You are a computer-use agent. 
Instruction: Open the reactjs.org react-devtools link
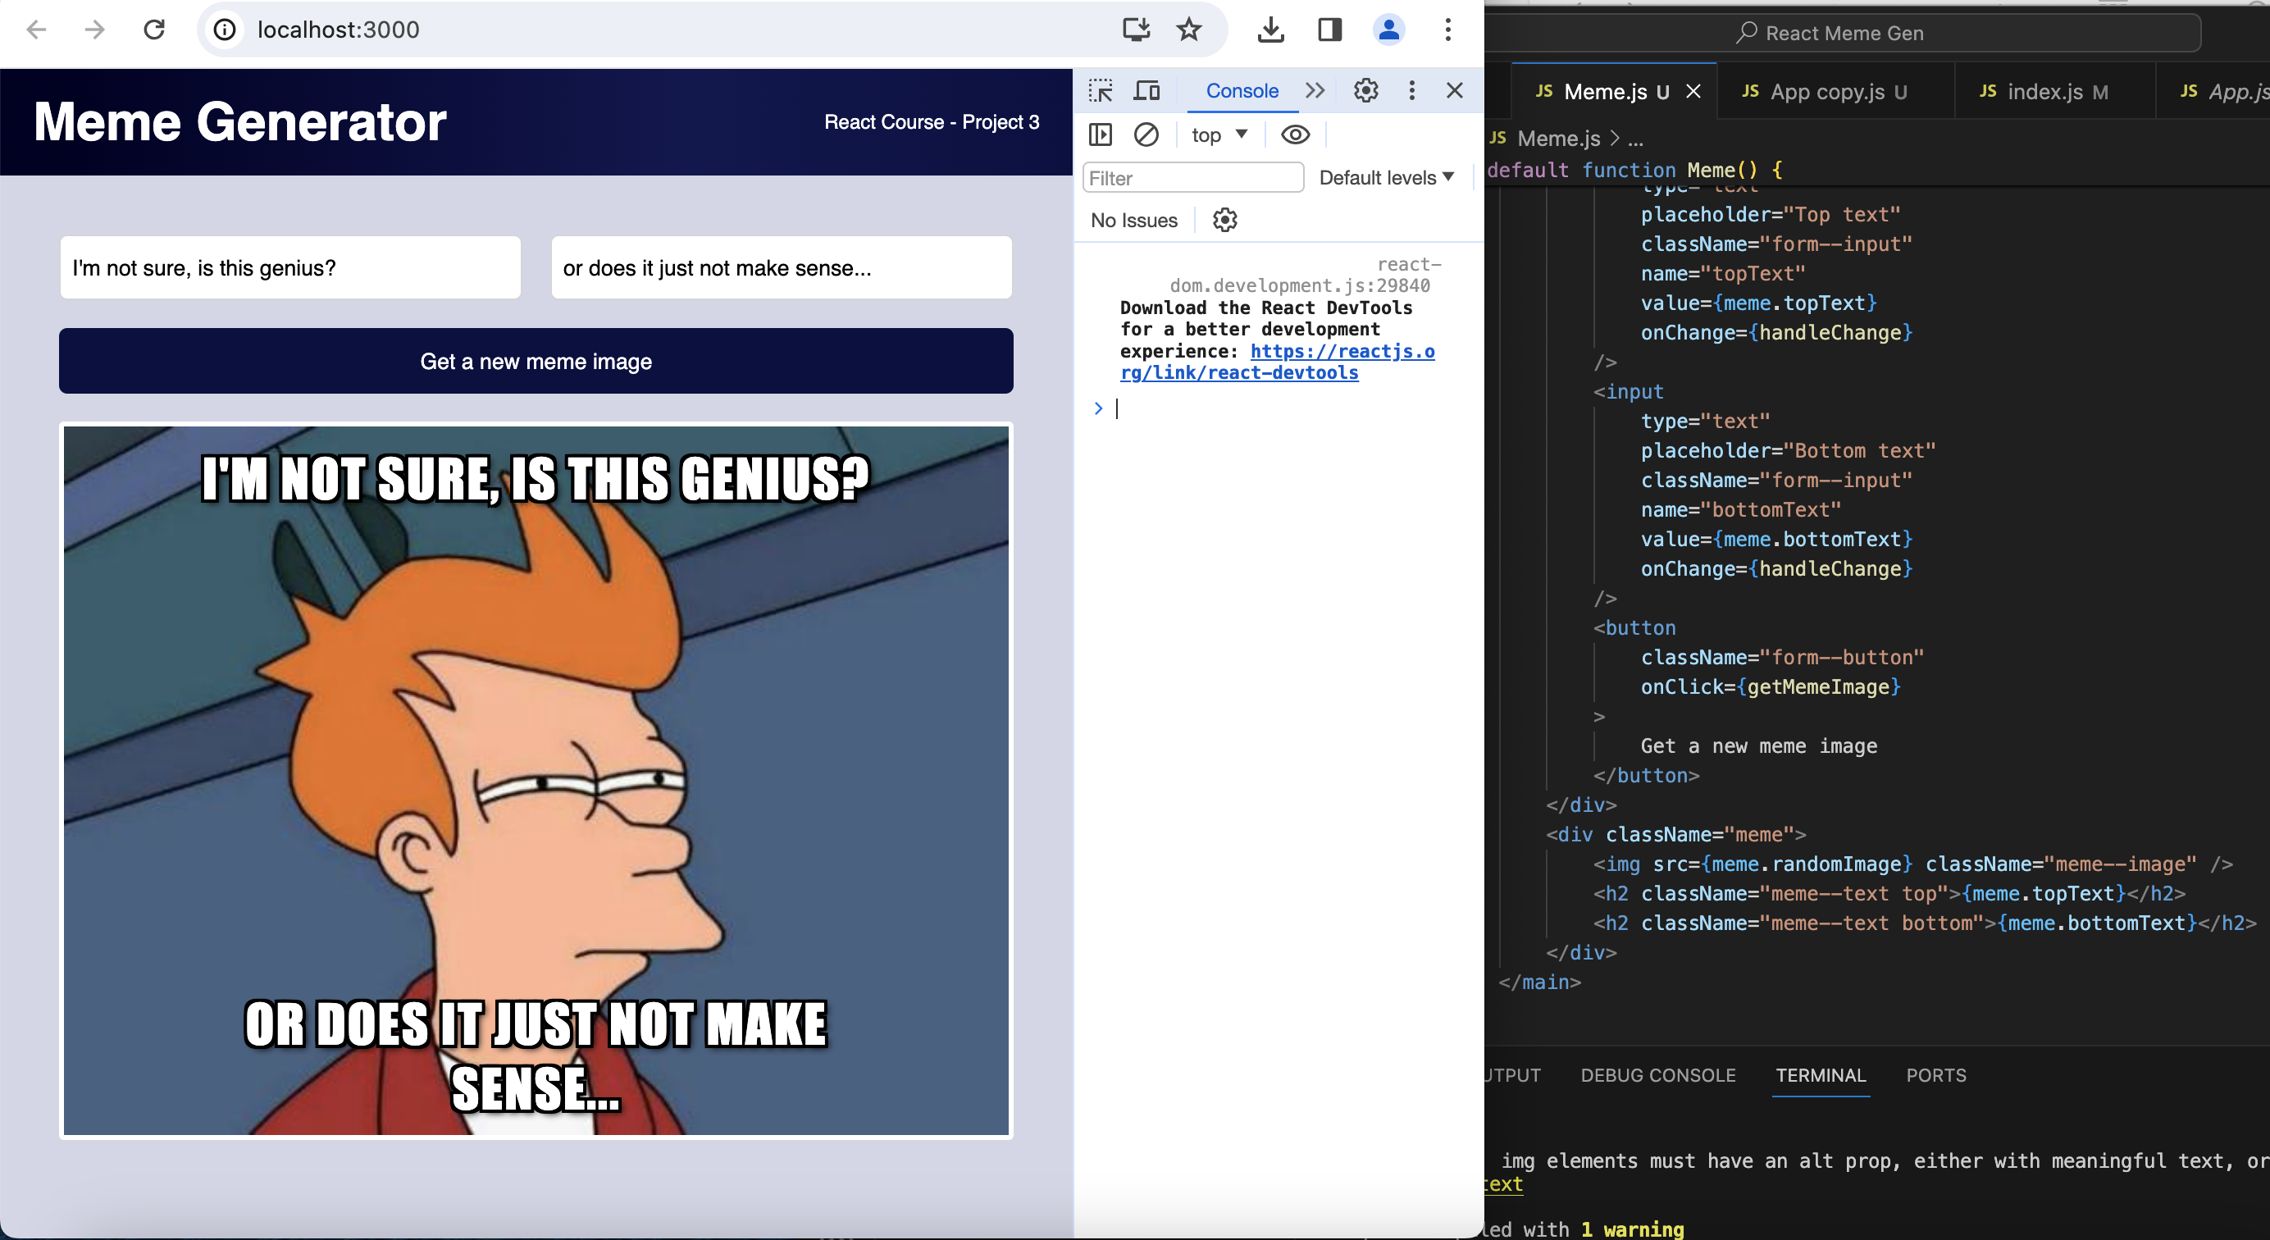[x=1277, y=362]
